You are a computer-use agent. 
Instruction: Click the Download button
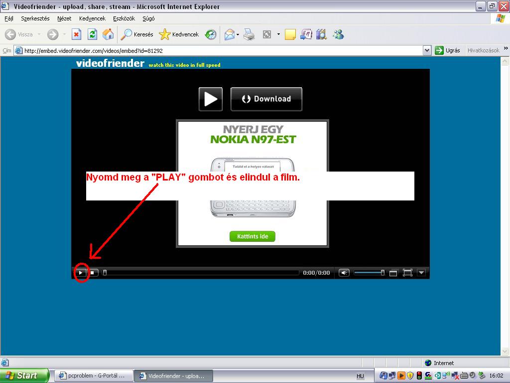point(266,99)
